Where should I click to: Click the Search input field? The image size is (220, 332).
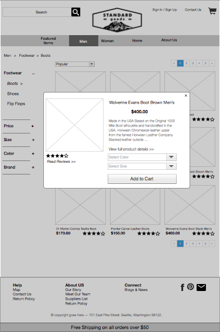coord(37,12)
